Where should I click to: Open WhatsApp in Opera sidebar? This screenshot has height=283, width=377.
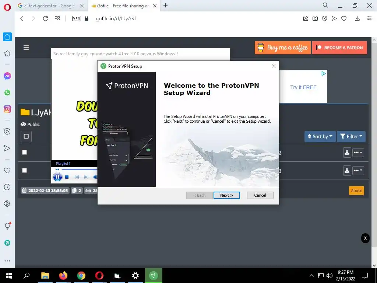(7, 92)
